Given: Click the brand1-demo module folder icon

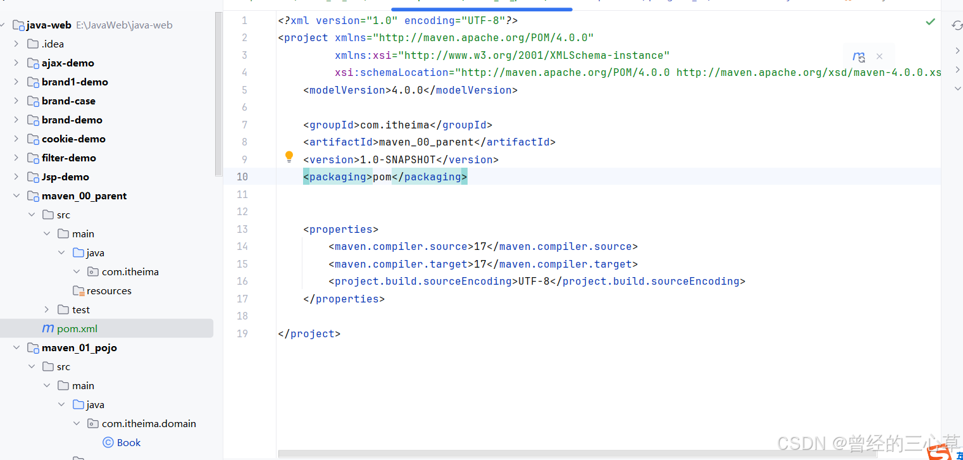Looking at the screenshot, I should tap(33, 82).
